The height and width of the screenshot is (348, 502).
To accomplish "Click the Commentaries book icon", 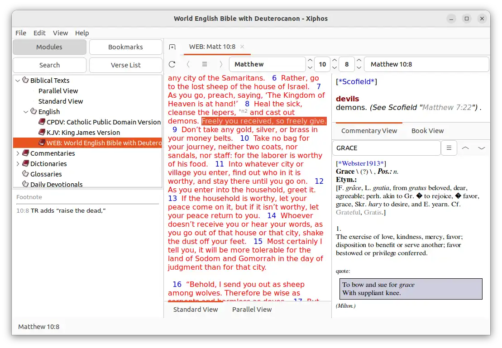I will click(x=26, y=153).
